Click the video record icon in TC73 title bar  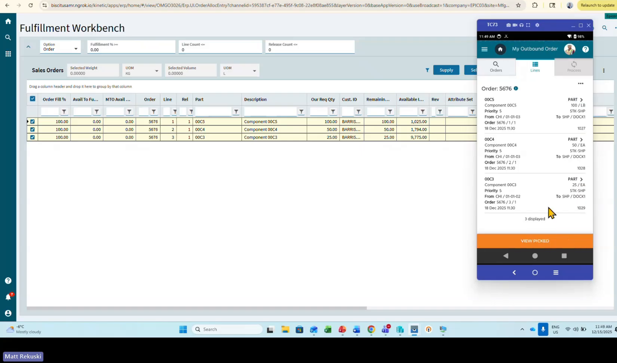(x=515, y=25)
